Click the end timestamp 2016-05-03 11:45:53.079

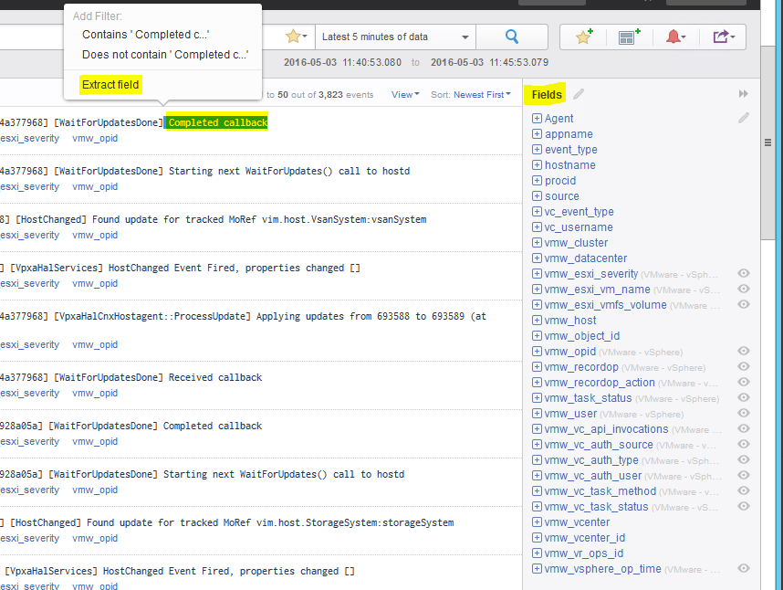pos(489,62)
